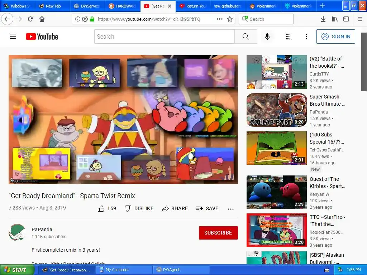Toggle Firefox sidebar view icon
Image resolution: width=367 pixels, height=275 pixels.
click(x=346, y=19)
